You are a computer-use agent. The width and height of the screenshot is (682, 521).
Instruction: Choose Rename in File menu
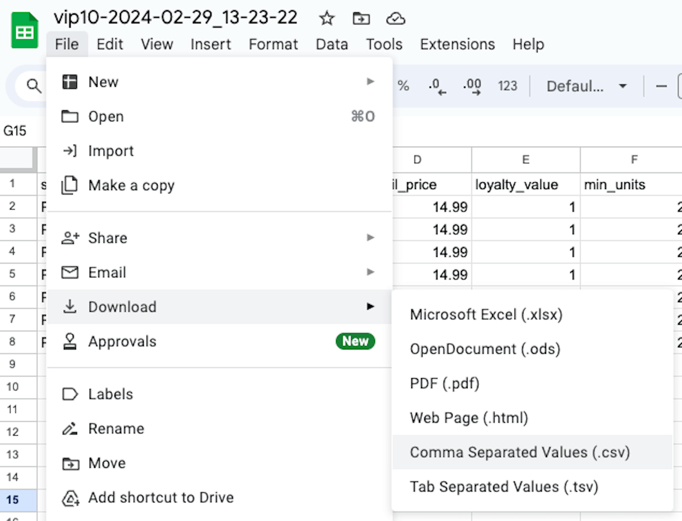[x=219, y=429]
